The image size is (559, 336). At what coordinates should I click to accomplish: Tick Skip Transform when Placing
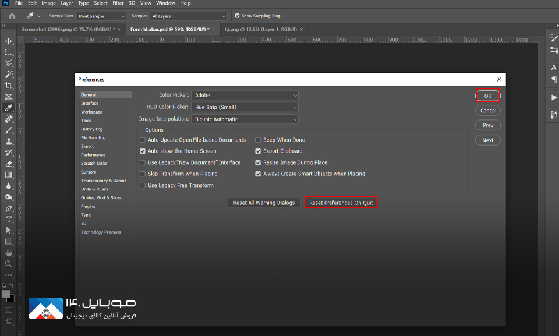[143, 174]
